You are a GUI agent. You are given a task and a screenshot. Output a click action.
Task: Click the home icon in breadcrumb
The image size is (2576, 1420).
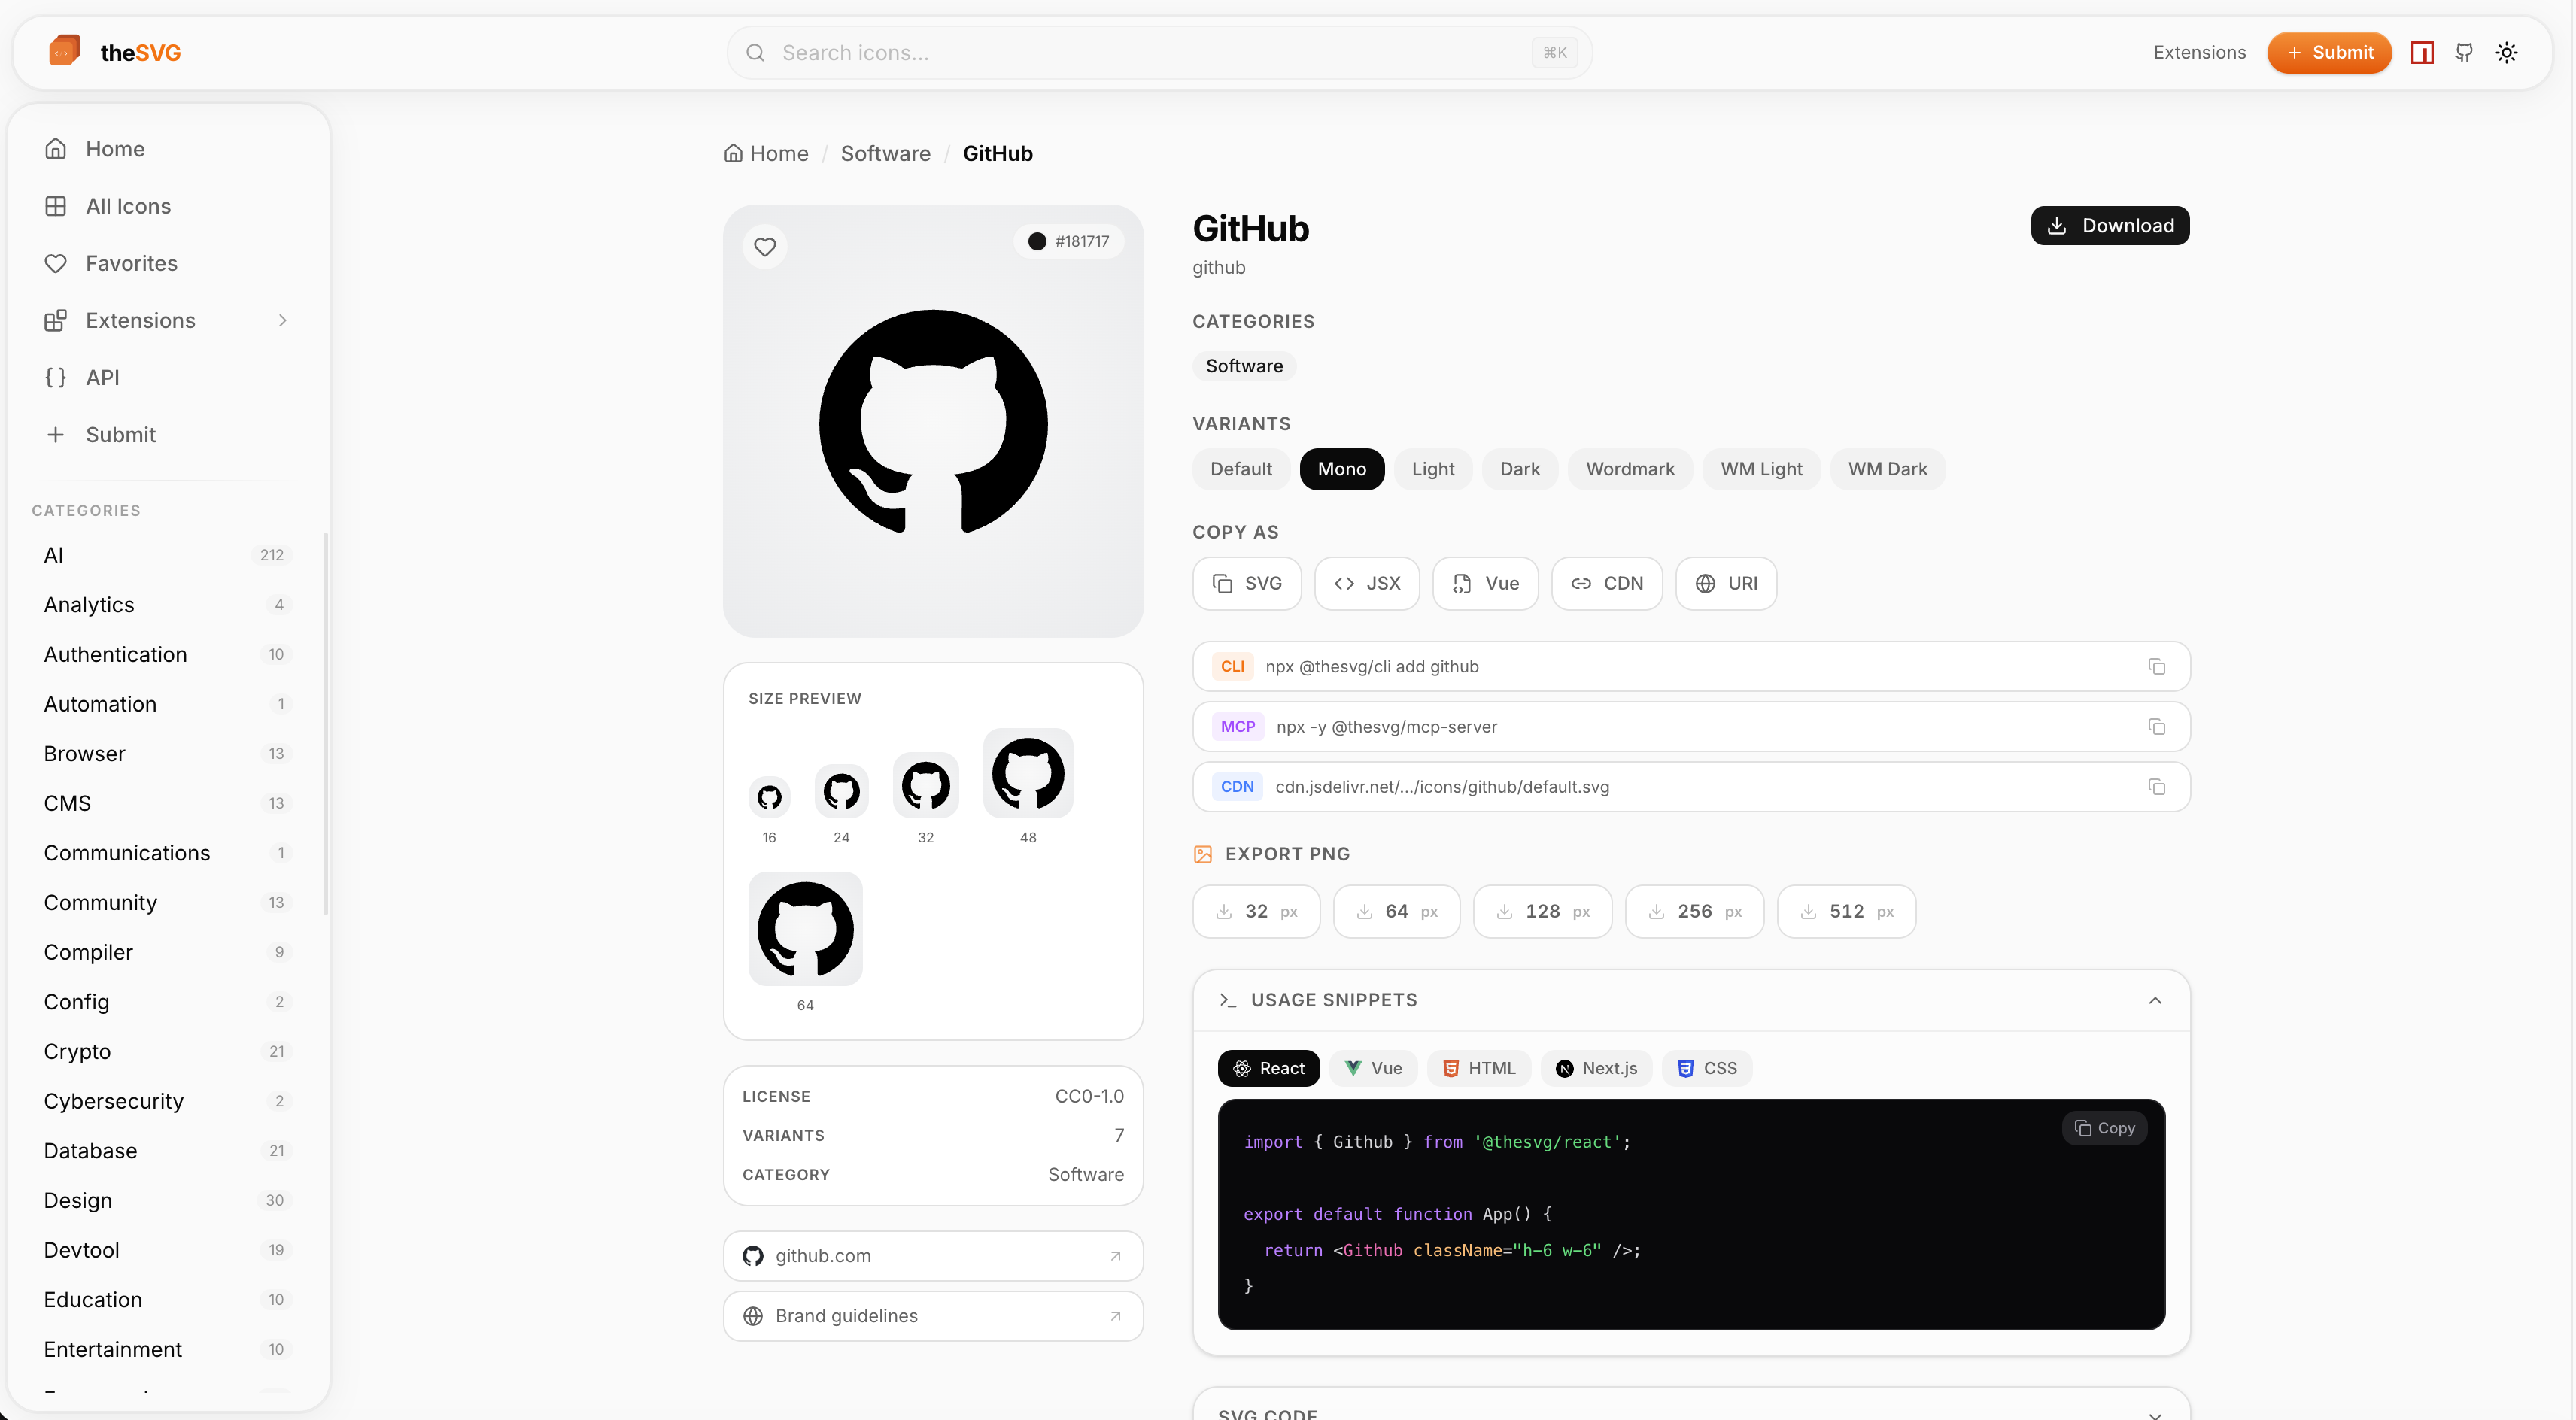[733, 153]
